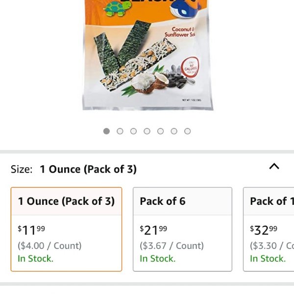
Task: Click the $11.99 price in first option
Action: [31, 230]
